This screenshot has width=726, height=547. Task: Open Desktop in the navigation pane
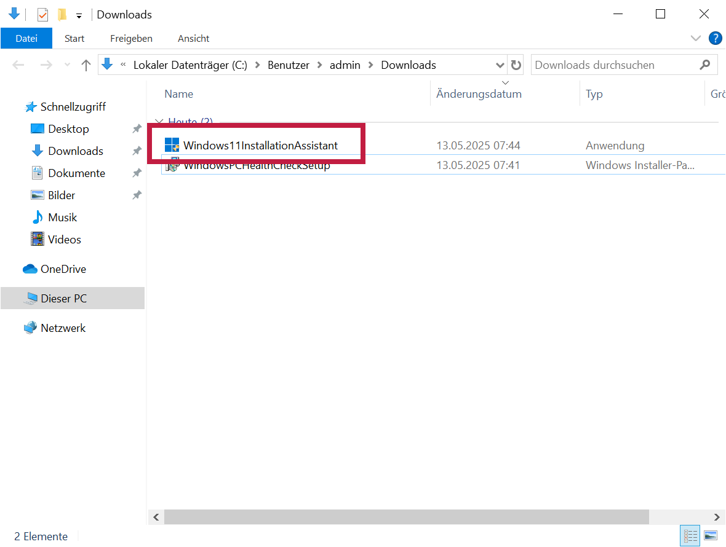[68, 129]
